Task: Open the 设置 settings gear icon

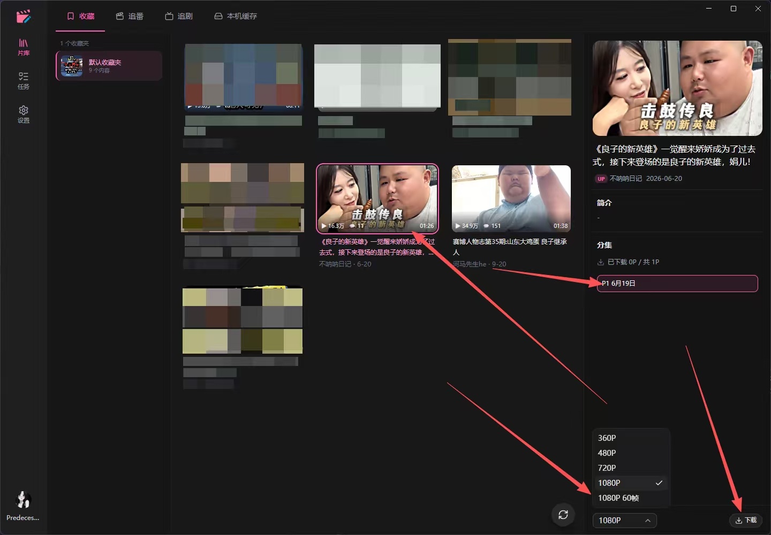Action: point(24,114)
